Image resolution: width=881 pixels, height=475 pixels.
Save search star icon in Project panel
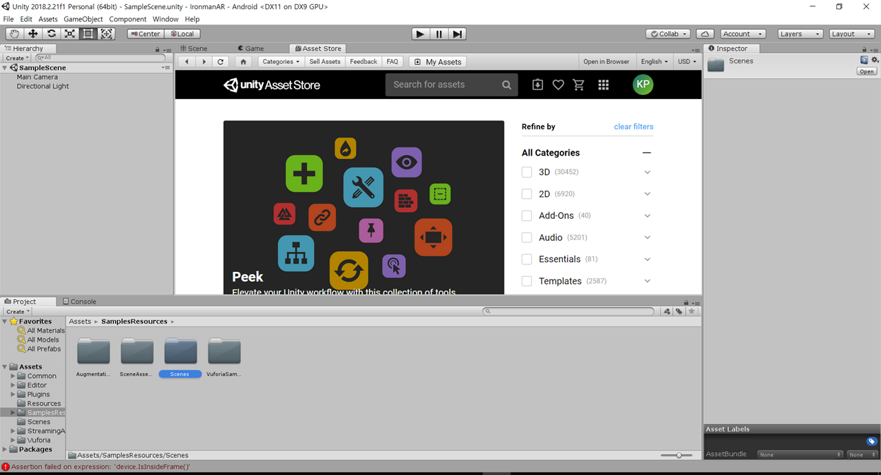692,311
